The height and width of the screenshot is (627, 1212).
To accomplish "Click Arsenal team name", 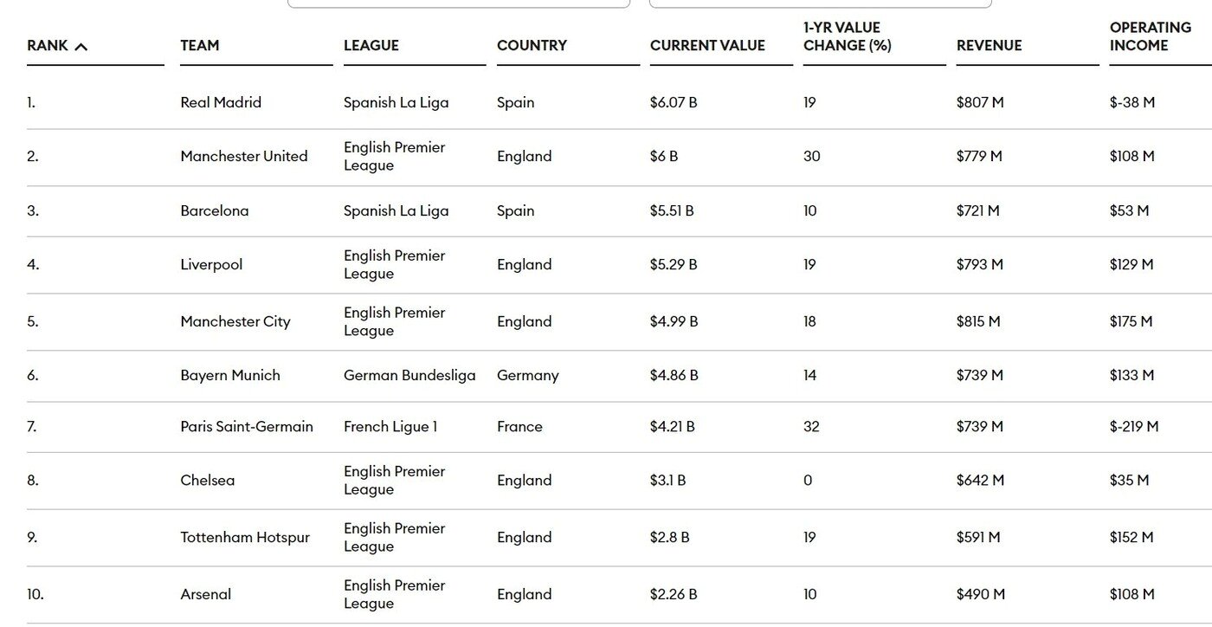I will pos(206,594).
